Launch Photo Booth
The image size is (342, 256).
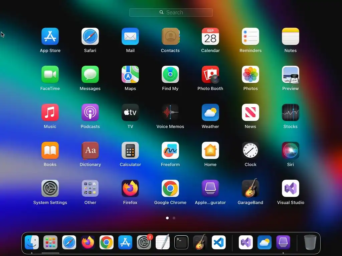[210, 74]
